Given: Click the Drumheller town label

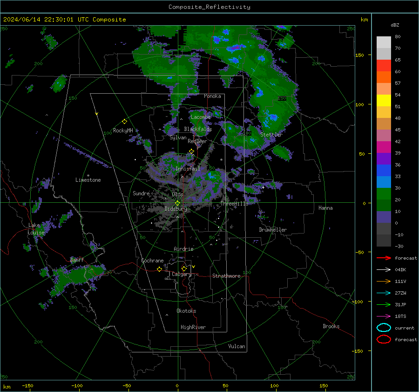Looking at the screenshot, I should [273, 230].
